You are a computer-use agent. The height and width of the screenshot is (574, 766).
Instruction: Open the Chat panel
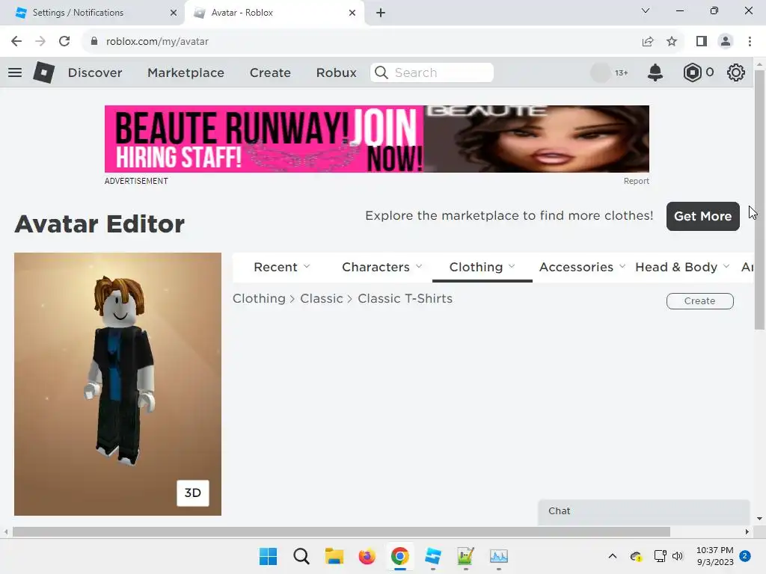pos(644,511)
